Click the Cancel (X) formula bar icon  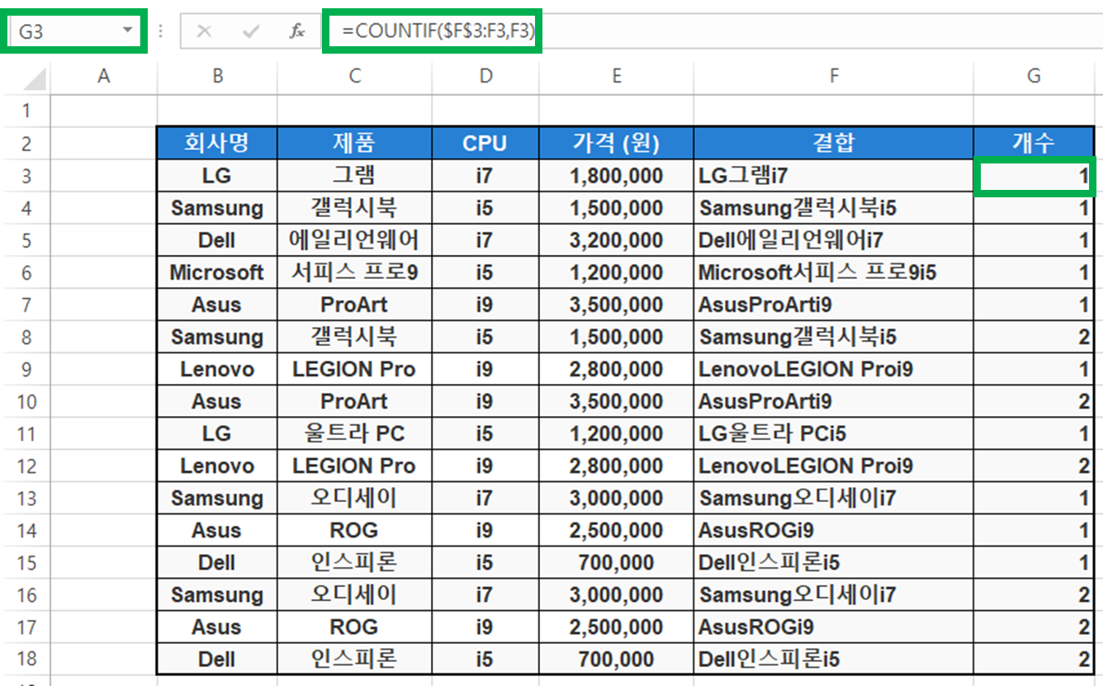[204, 31]
